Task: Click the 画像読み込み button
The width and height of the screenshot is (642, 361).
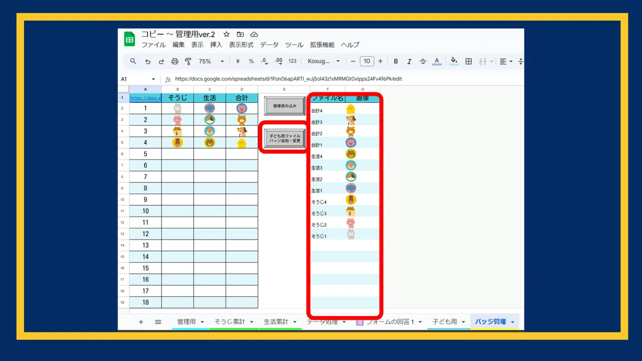Action: click(285, 106)
